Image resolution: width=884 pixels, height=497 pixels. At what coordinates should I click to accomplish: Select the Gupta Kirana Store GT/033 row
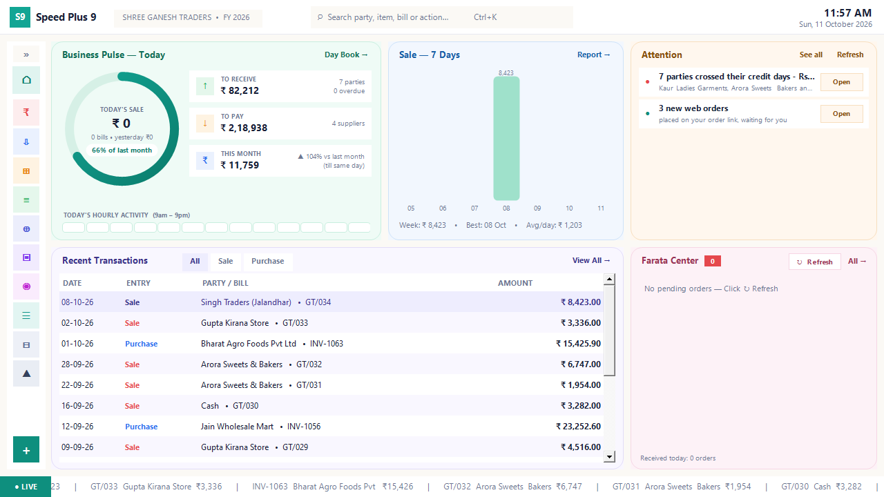click(x=331, y=323)
